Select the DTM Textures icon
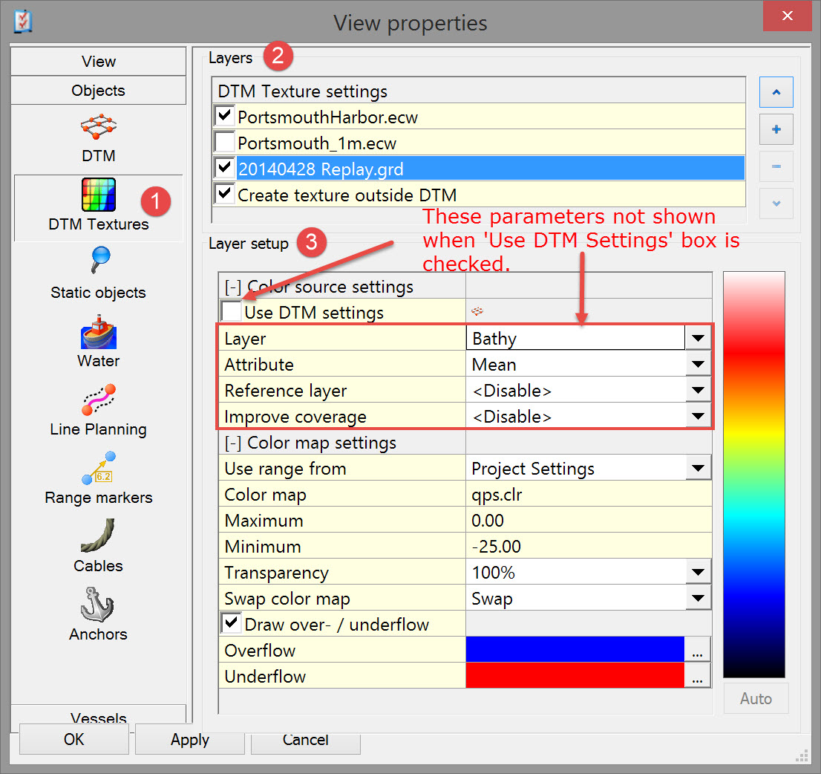Screen dimensions: 821x774 98,196
